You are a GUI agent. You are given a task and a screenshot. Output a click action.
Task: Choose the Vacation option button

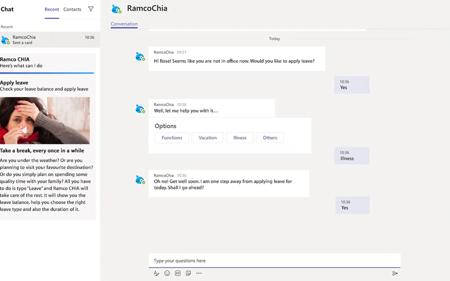pos(208,138)
